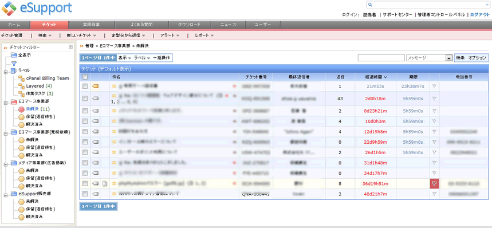The width and height of the screenshot is (492, 228).
Task: Go to the ニュース tab
Action: pos(228,25)
